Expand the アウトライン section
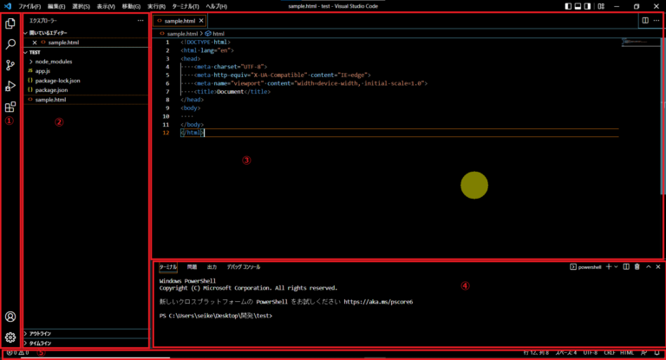This screenshot has height=360, width=666. click(40, 332)
